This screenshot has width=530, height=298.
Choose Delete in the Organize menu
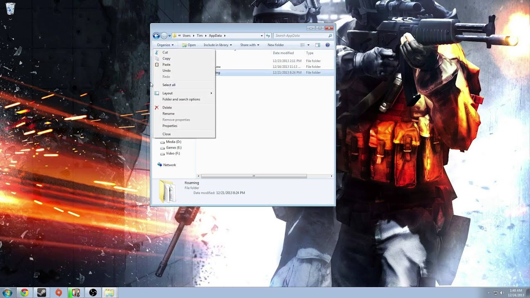(x=184, y=108)
